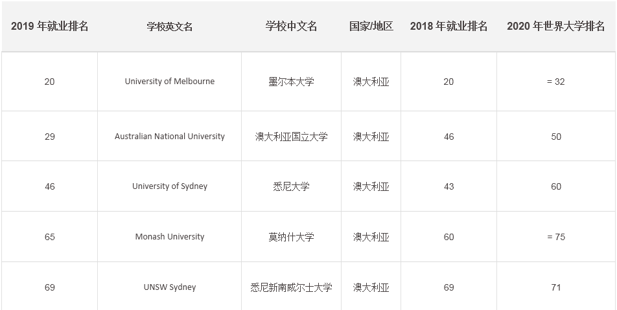Select the '= 75' world ranking cell
The width and height of the screenshot is (617, 310).
point(555,237)
